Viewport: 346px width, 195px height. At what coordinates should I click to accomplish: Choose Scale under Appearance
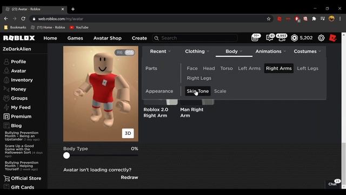(x=220, y=91)
